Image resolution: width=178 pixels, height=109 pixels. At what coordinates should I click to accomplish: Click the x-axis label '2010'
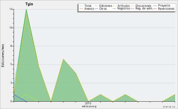pyautogui.click(x=88, y=103)
